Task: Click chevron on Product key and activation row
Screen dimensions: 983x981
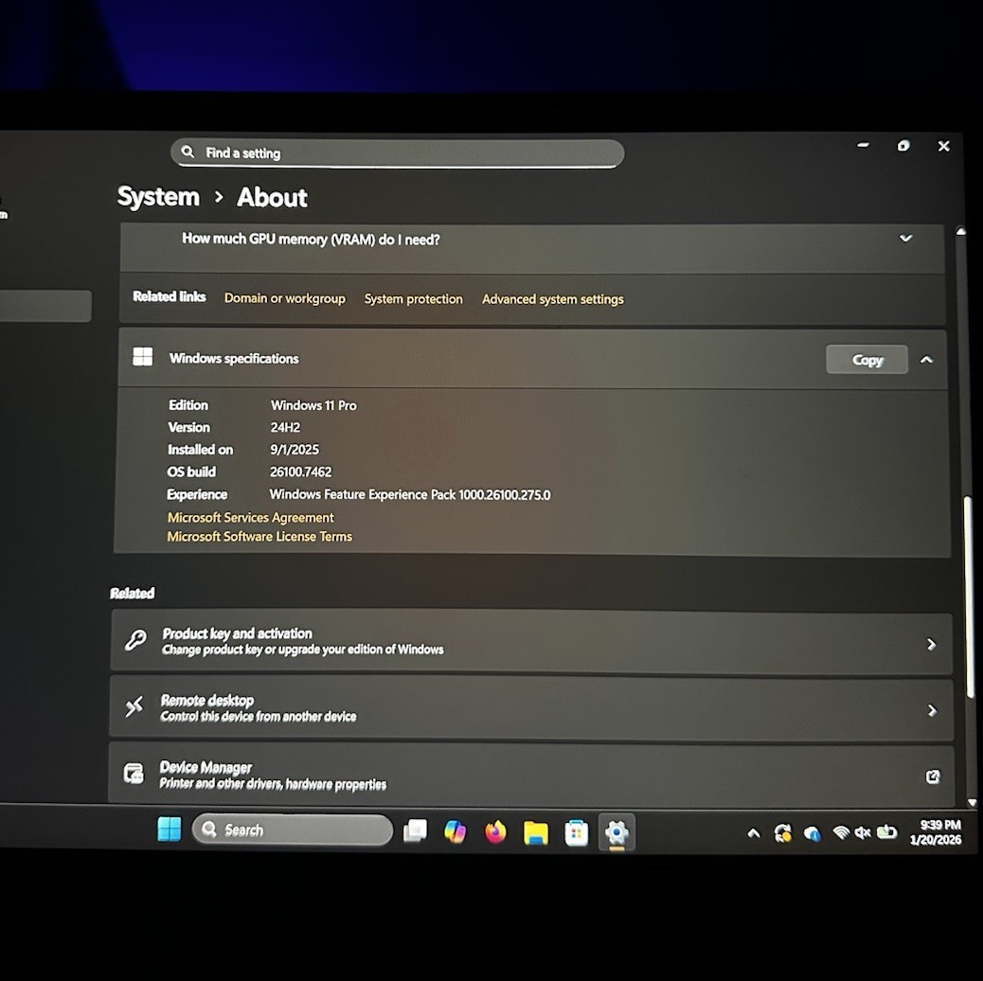Action: [x=932, y=645]
